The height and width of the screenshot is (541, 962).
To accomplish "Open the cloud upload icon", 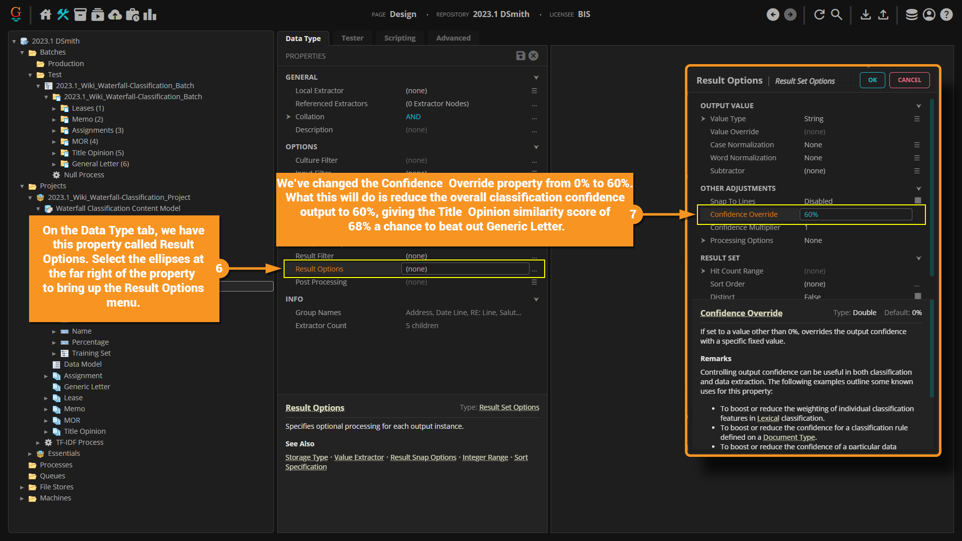I will [115, 15].
